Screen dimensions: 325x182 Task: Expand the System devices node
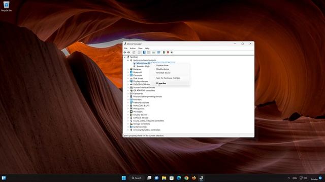128,127
